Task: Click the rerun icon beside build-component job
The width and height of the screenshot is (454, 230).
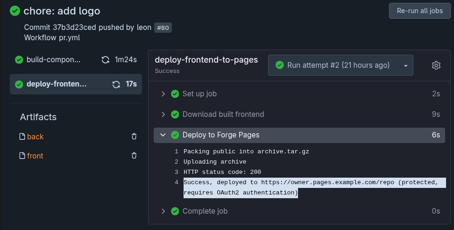Action: [106, 59]
